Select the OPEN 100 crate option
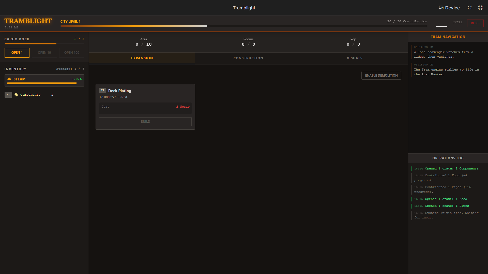Viewport: 488px width, 274px height. coord(72,53)
